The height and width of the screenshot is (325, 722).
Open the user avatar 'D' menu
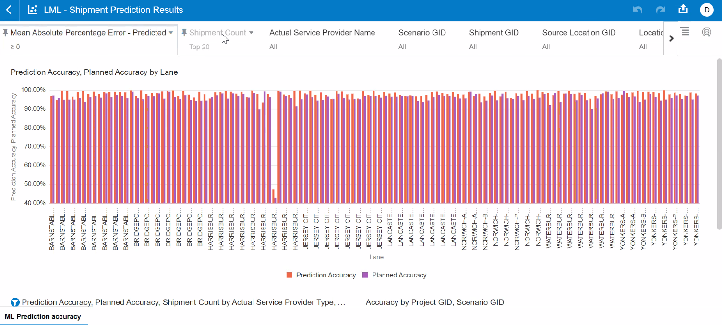(x=707, y=10)
